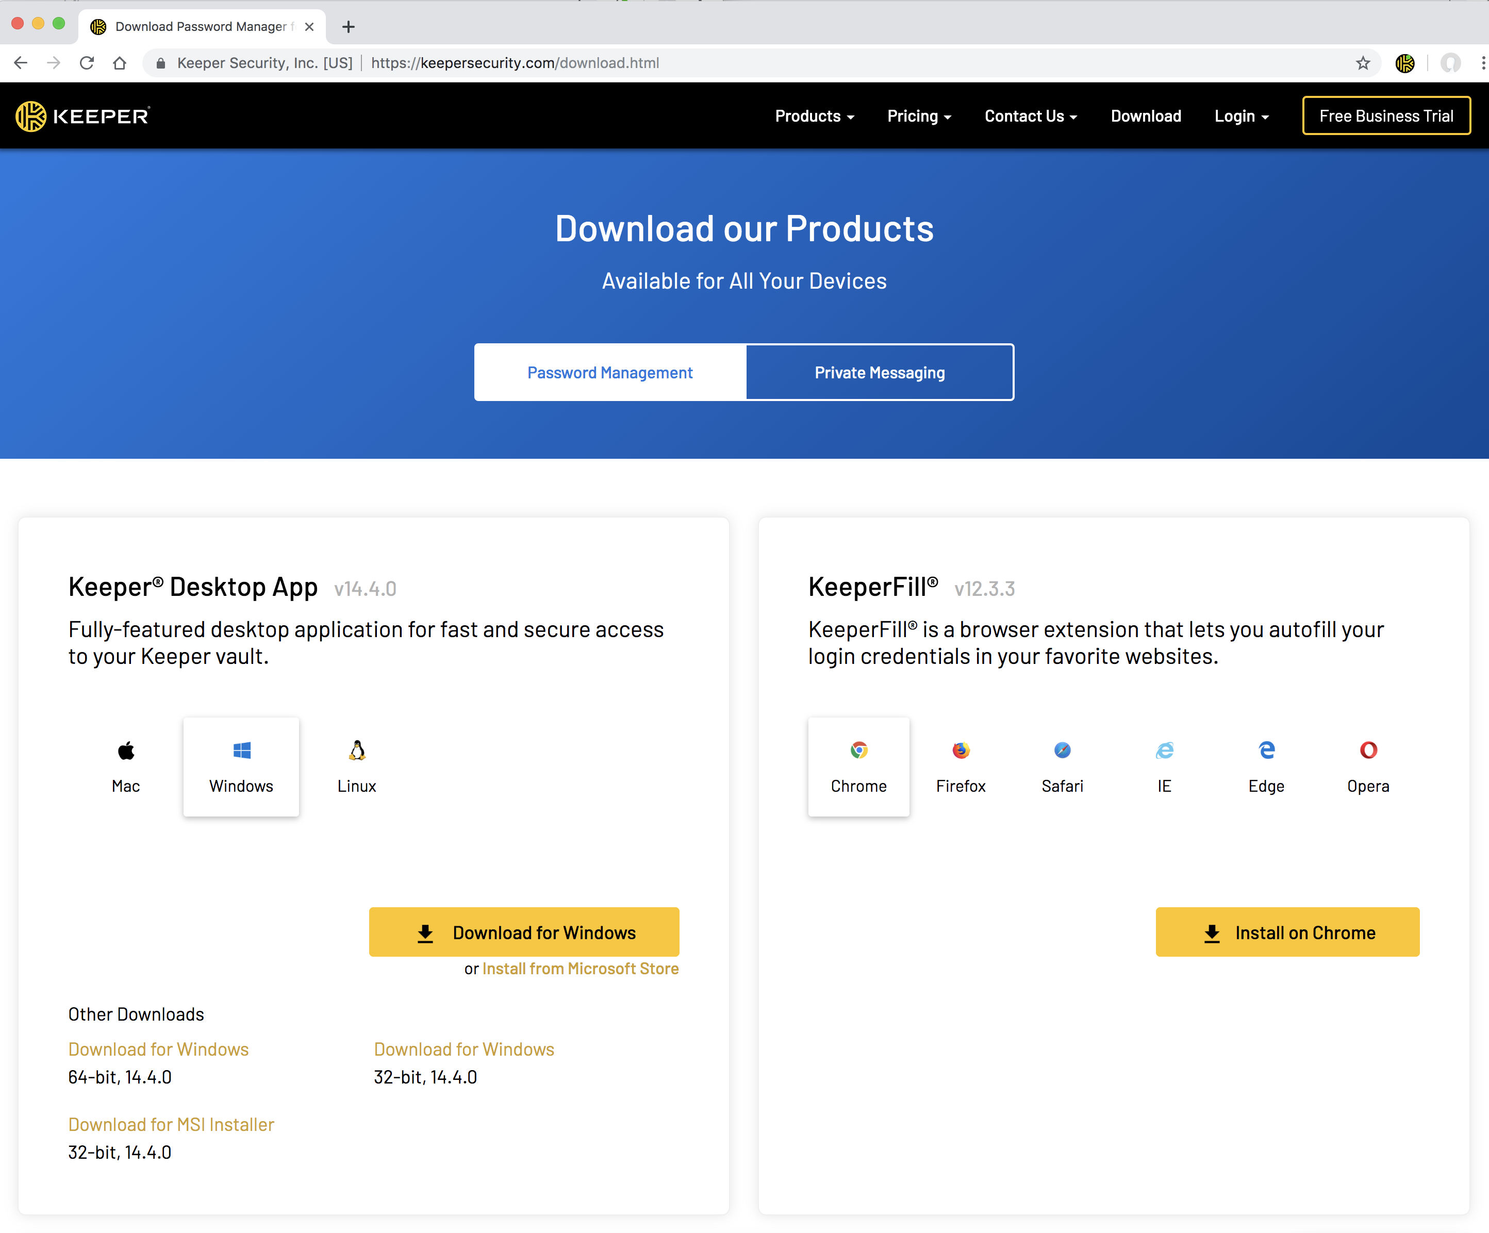Image resolution: width=1489 pixels, height=1233 pixels.
Task: Bookmark this page with the star icon
Action: [1363, 63]
